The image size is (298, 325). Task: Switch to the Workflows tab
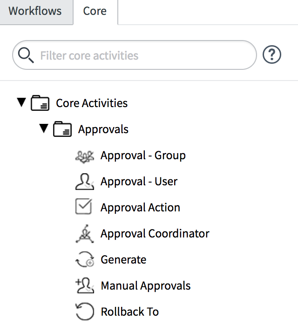coord(35,11)
